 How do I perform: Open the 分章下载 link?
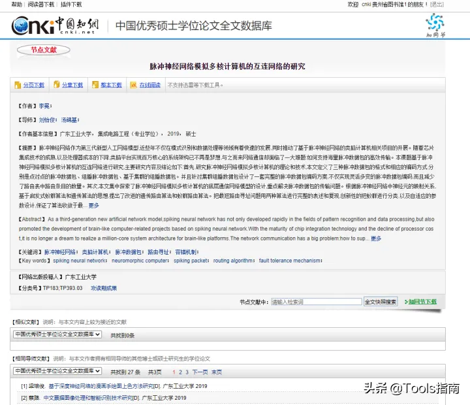click(72, 85)
